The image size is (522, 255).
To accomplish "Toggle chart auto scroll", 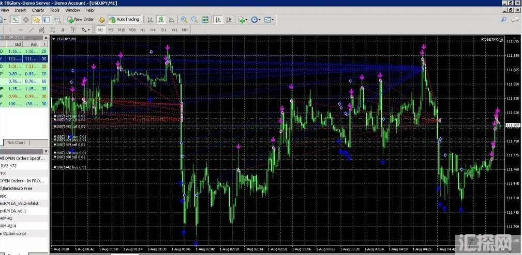I will pos(218,20).
